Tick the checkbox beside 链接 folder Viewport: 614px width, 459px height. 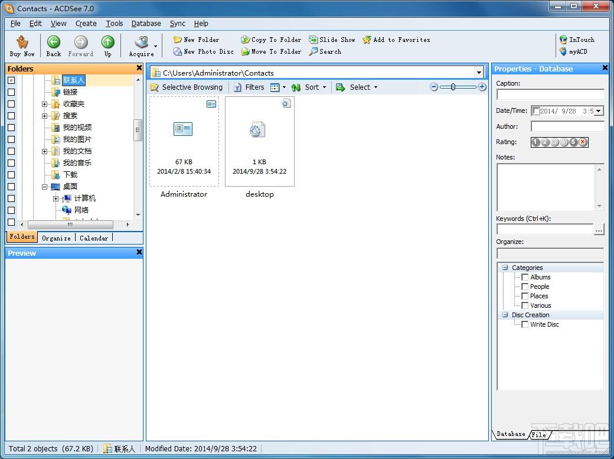pyautogui.click(x=11, y=92)
